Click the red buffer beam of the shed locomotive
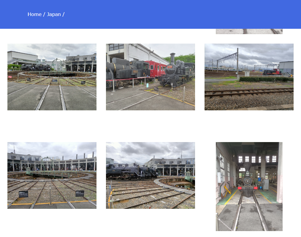The height and width of the screenshot is (237, 301). coord(248,188)
